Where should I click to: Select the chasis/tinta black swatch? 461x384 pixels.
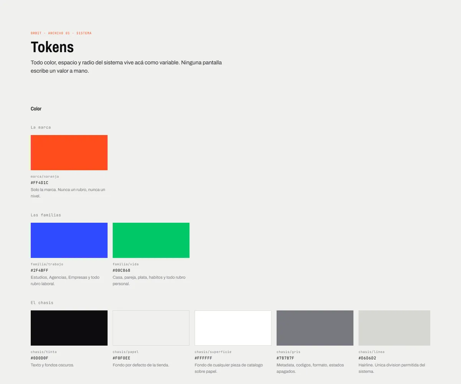click(69, 328)
